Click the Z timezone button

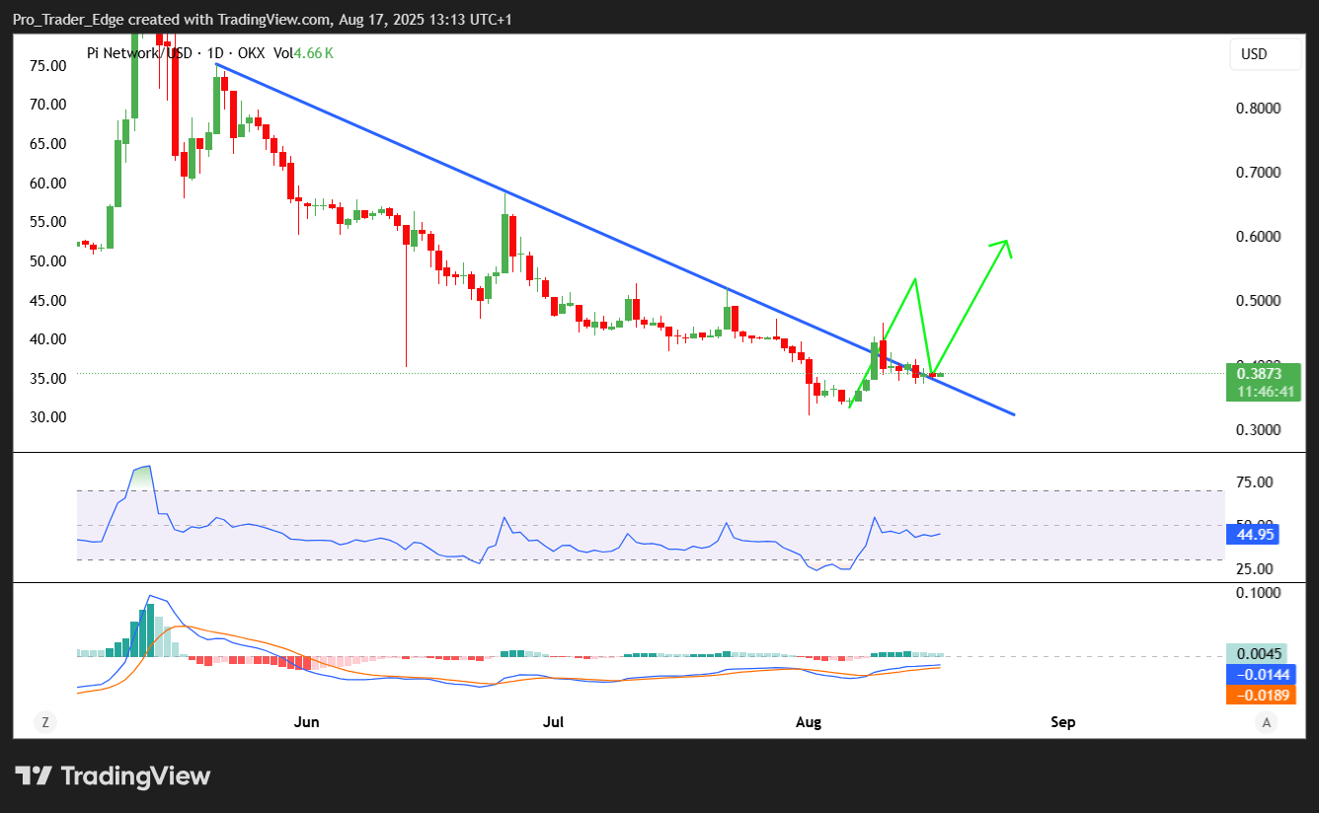point(44,722)
